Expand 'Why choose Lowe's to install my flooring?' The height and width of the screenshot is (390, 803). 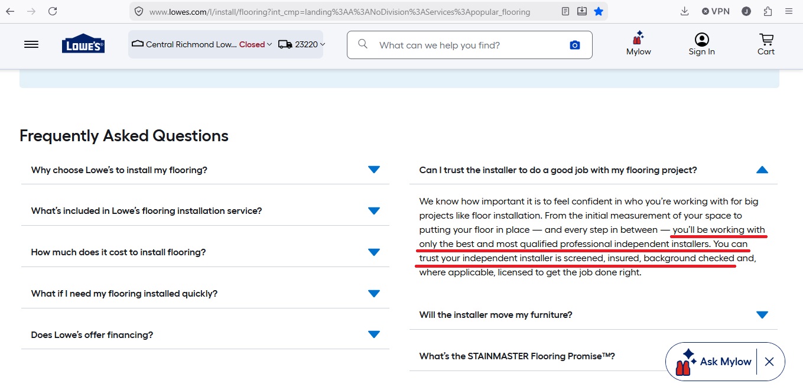[x=373, y=170]
